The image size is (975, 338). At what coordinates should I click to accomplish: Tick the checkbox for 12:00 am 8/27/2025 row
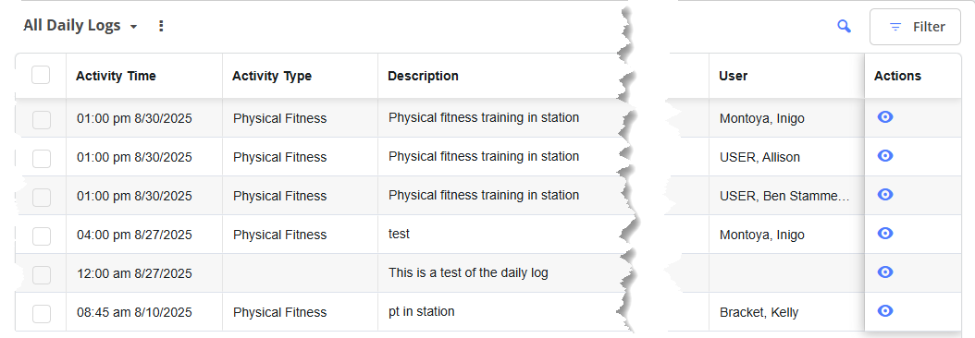tap(41, 274)
